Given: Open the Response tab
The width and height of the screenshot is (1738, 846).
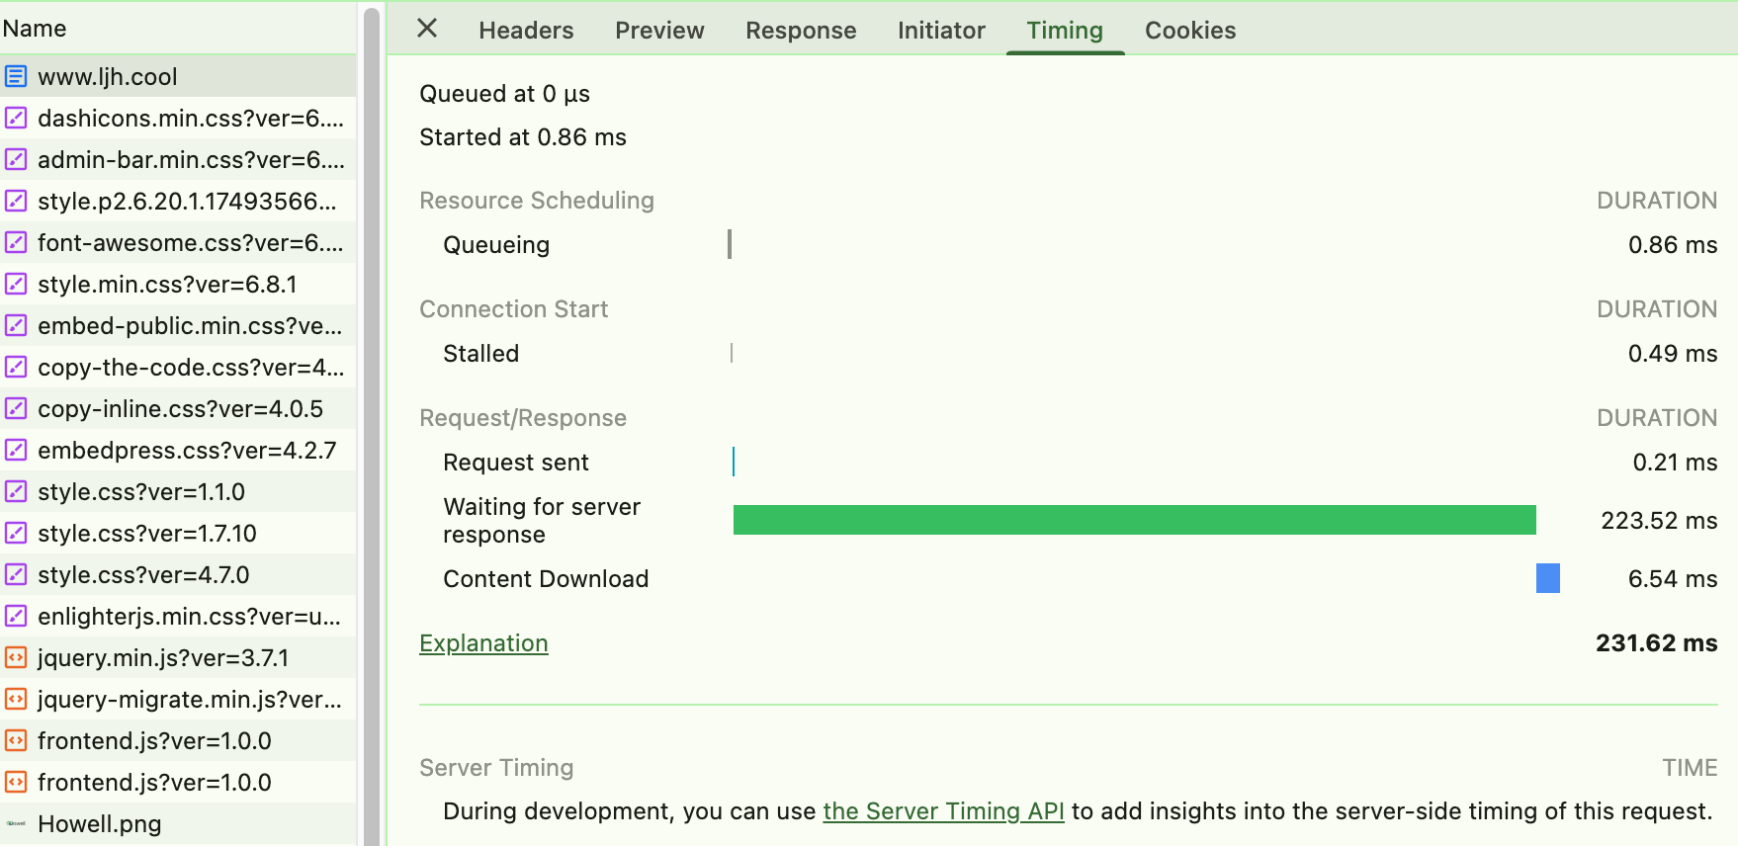Looking at the screenshot, I should (x=801, y=31).
